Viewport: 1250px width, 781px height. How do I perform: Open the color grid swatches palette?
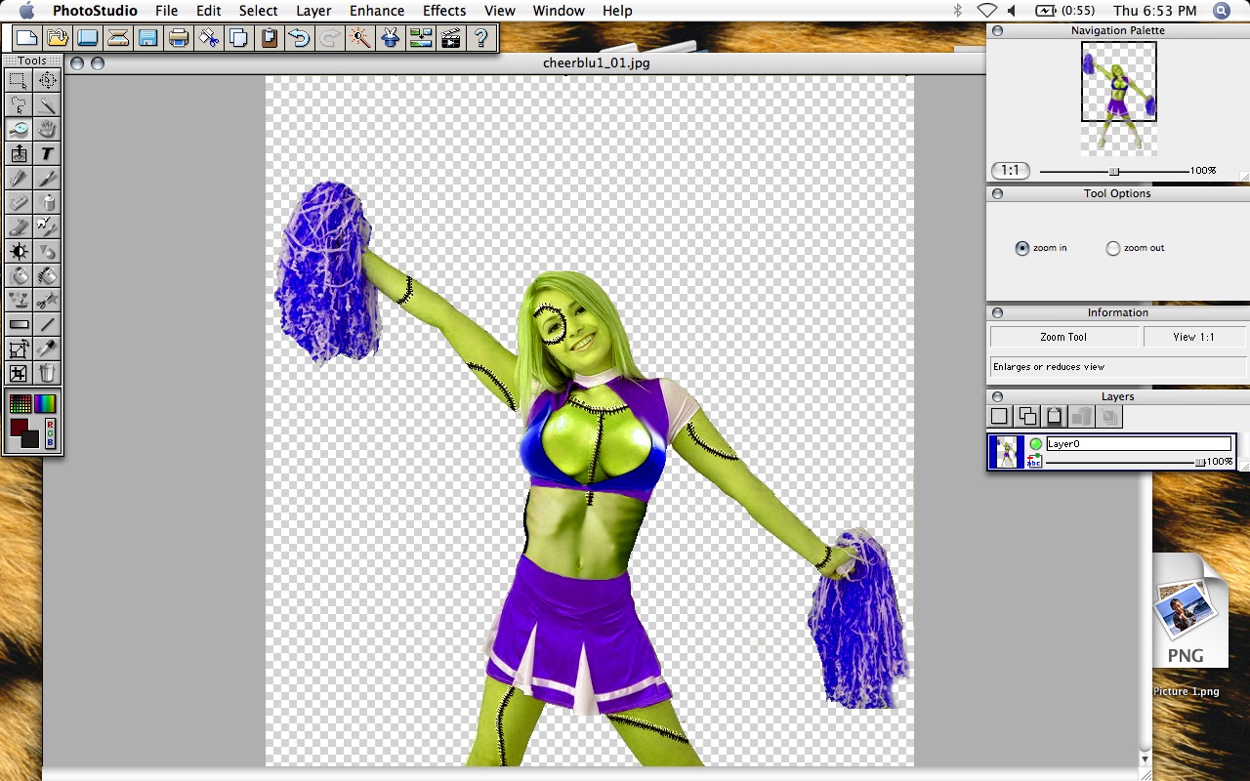coord(21,403)
